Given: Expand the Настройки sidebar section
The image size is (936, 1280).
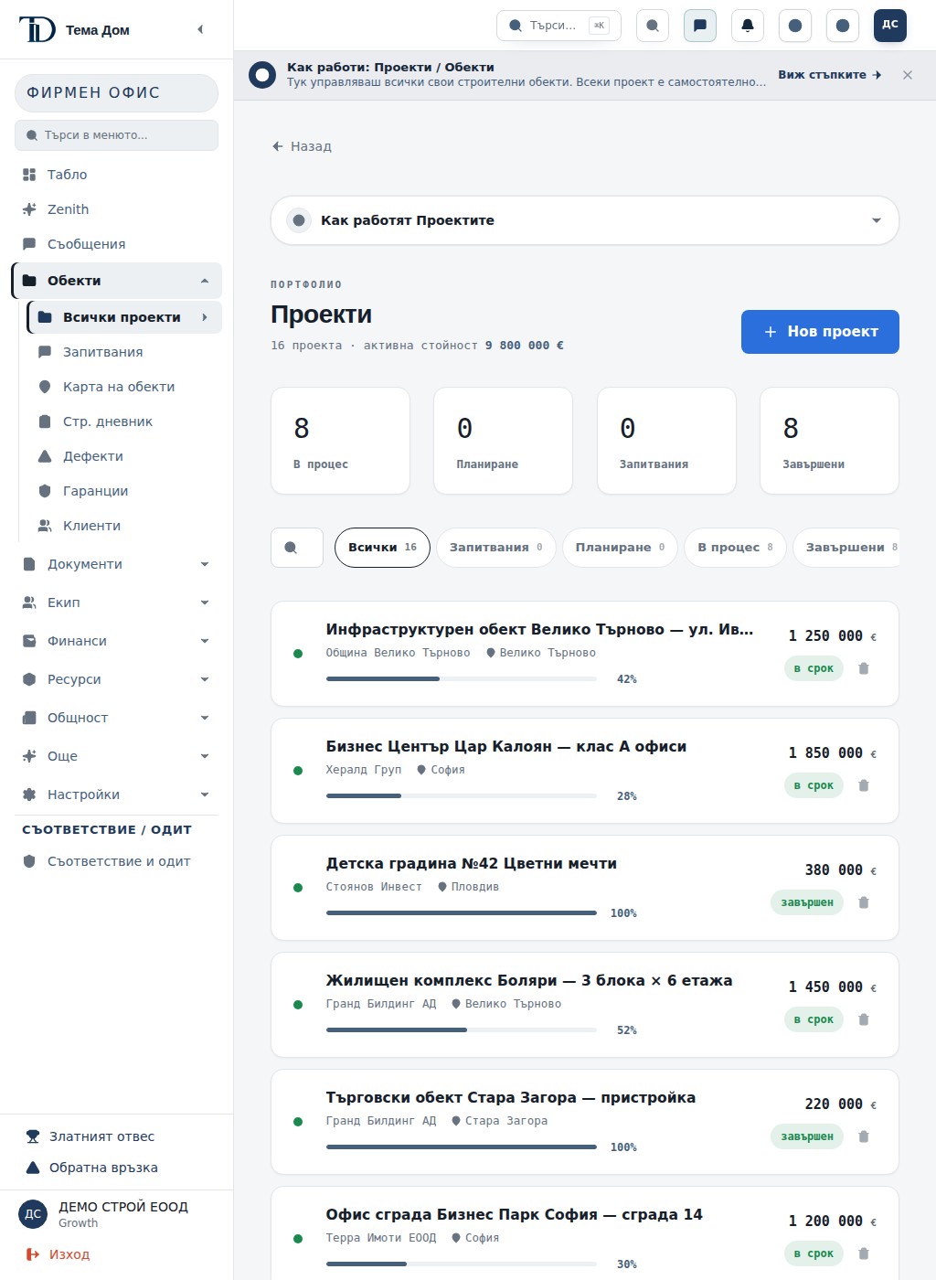Looking at the screenshot, I should coord(117,795).
